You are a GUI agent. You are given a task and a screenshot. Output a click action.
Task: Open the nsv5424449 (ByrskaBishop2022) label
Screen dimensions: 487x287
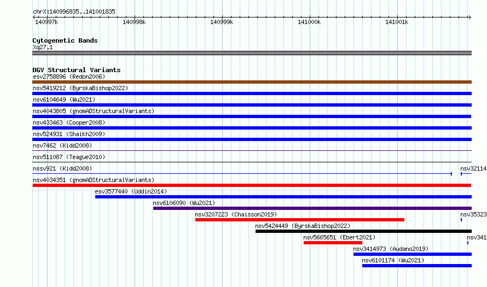point(303,226)
